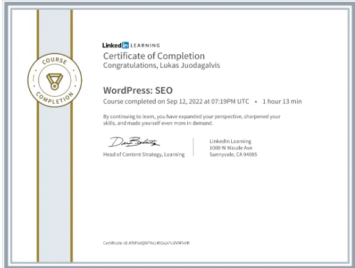This screenshot has height=268, width=355.
Task: Click the handwritten signature
Action: click(134, 142)
